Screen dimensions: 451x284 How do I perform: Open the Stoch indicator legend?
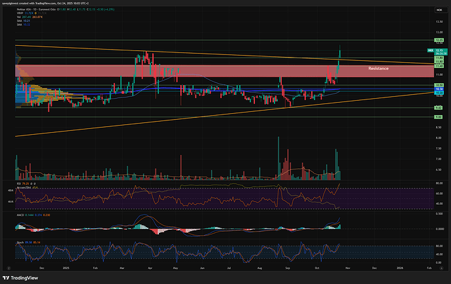(19, 241)
